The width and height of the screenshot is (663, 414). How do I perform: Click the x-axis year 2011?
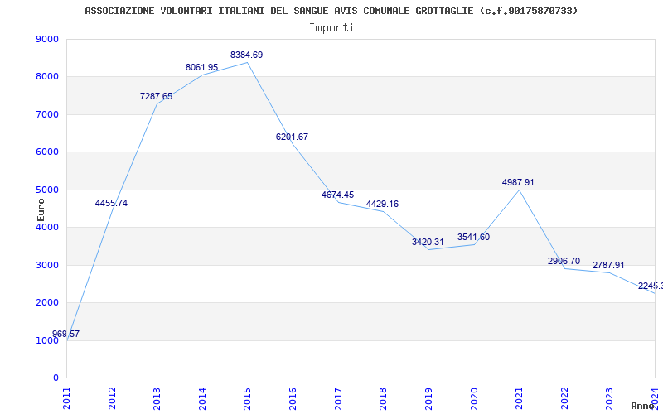(x=67, y=398)
